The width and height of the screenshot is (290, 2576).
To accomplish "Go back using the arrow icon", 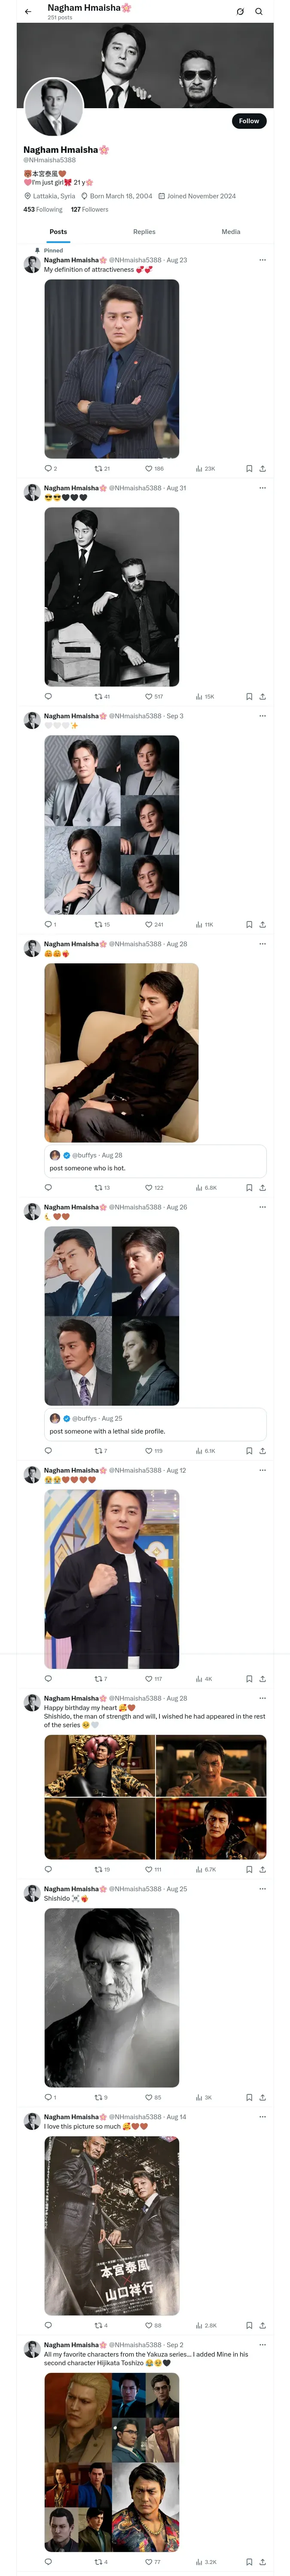I will pyautogui.click(x=28, y=12).
